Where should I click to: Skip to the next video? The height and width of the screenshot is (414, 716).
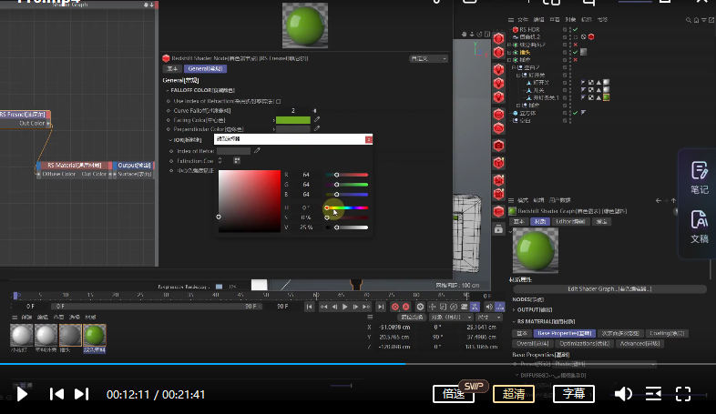coord(82,394)
